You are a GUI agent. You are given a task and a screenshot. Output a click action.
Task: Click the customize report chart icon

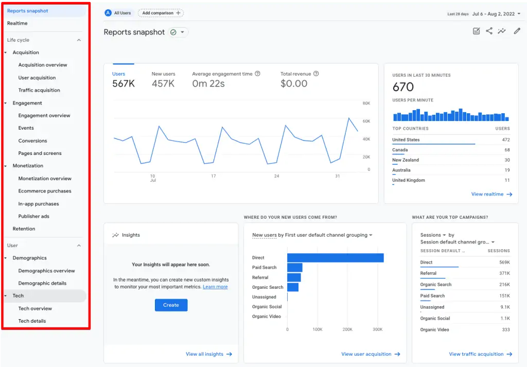(477, 31)
